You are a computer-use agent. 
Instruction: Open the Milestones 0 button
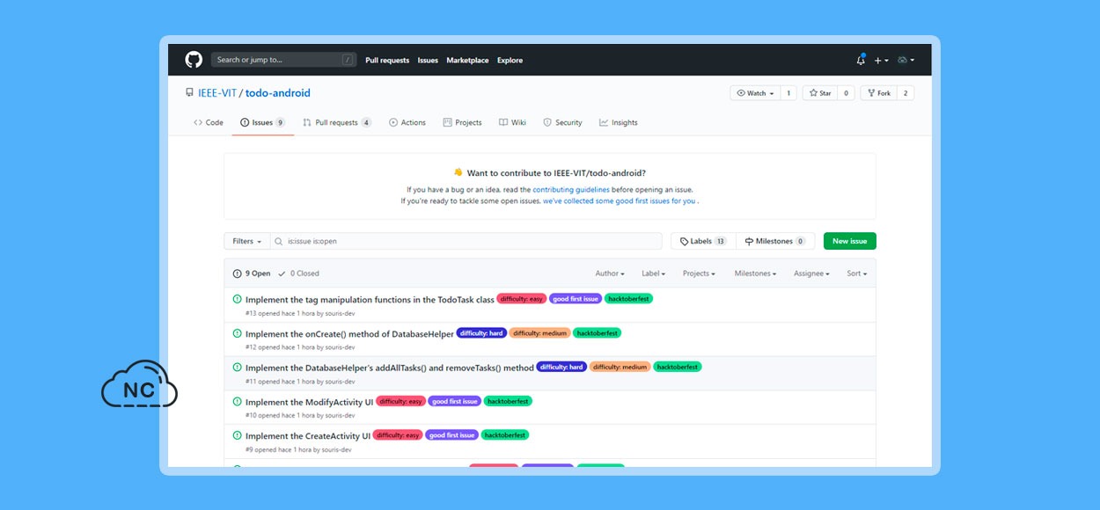(774, 241)
